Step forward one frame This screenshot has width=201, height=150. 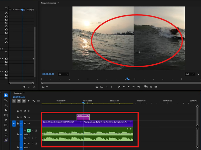coord(134,87)
